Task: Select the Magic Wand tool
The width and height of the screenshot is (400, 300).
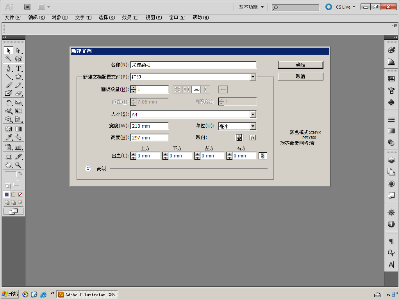Action: click(x=9, y=59)
